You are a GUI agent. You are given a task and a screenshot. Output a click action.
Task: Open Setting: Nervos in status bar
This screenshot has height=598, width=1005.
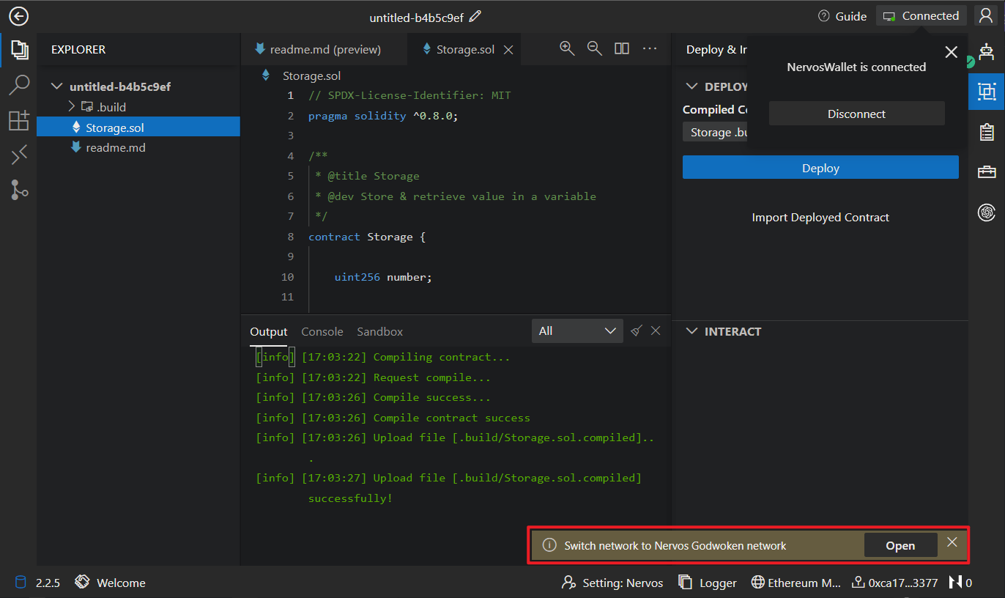612,583
